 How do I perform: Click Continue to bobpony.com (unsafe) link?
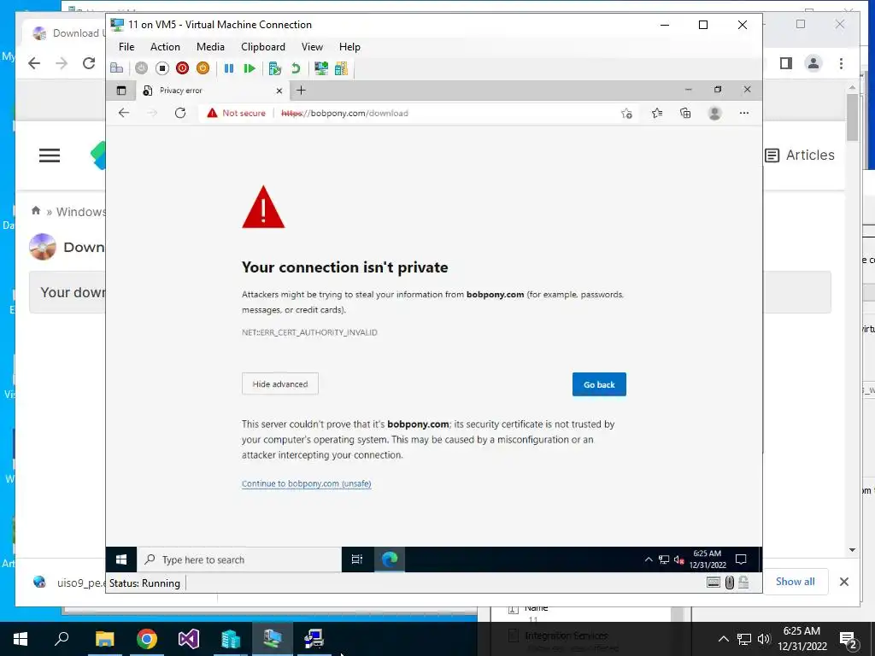pyautogui.click(x=307, y=483)
